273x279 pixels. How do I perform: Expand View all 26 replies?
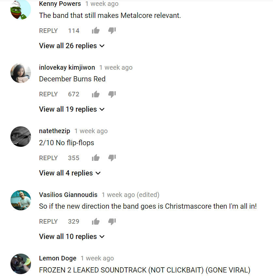point(72,46)
